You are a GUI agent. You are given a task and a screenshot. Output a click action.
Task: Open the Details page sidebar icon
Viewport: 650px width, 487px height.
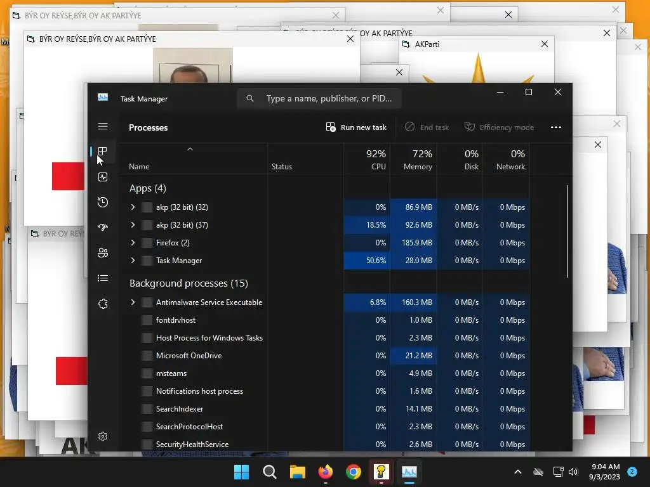[103, 278]
